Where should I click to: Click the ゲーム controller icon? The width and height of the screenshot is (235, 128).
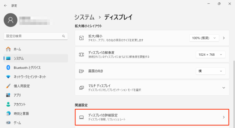[x=8, y=122]
